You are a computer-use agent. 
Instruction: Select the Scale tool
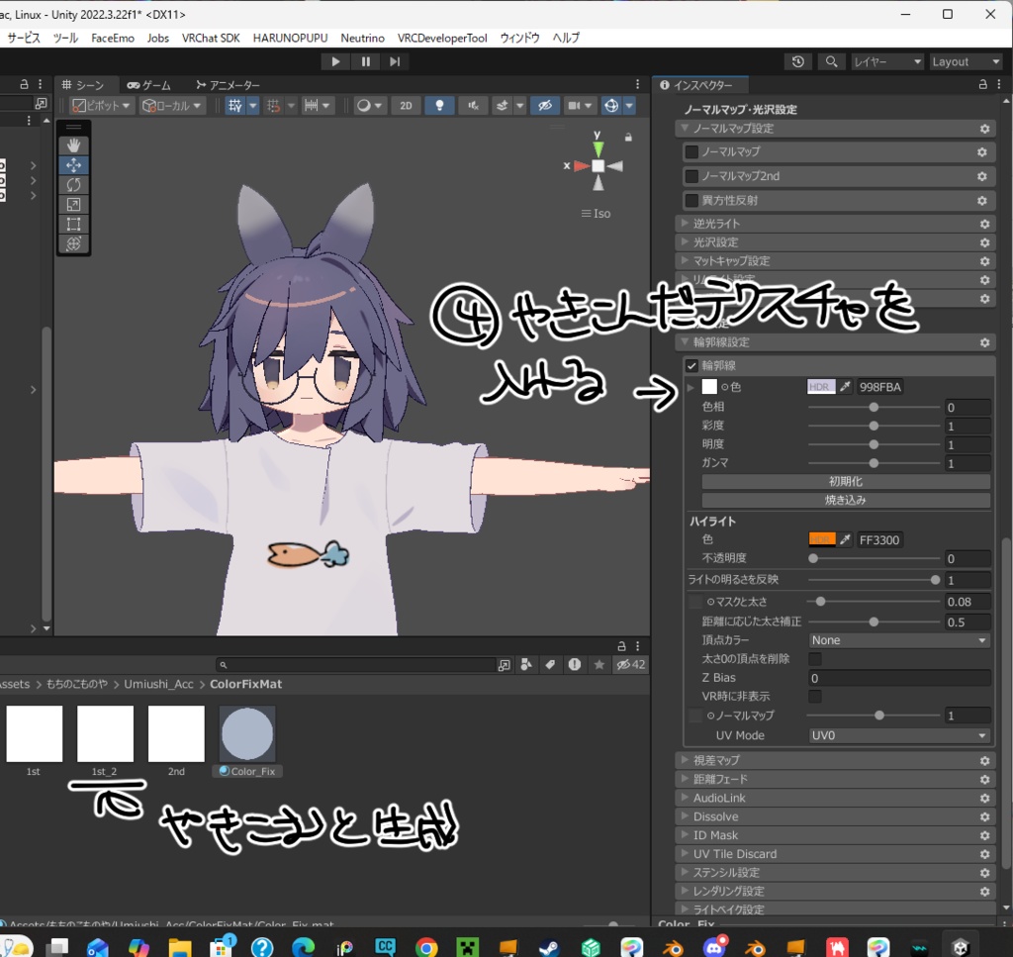(73, 204)
